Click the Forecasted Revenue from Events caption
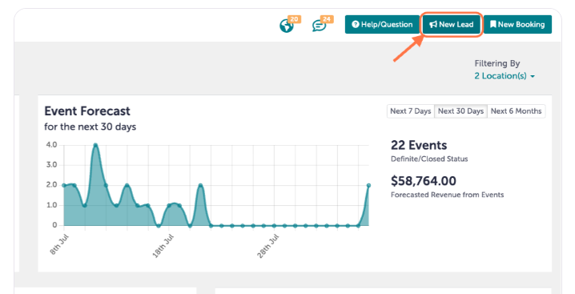Viewport: 575px width, 294px height. [447, 195]
